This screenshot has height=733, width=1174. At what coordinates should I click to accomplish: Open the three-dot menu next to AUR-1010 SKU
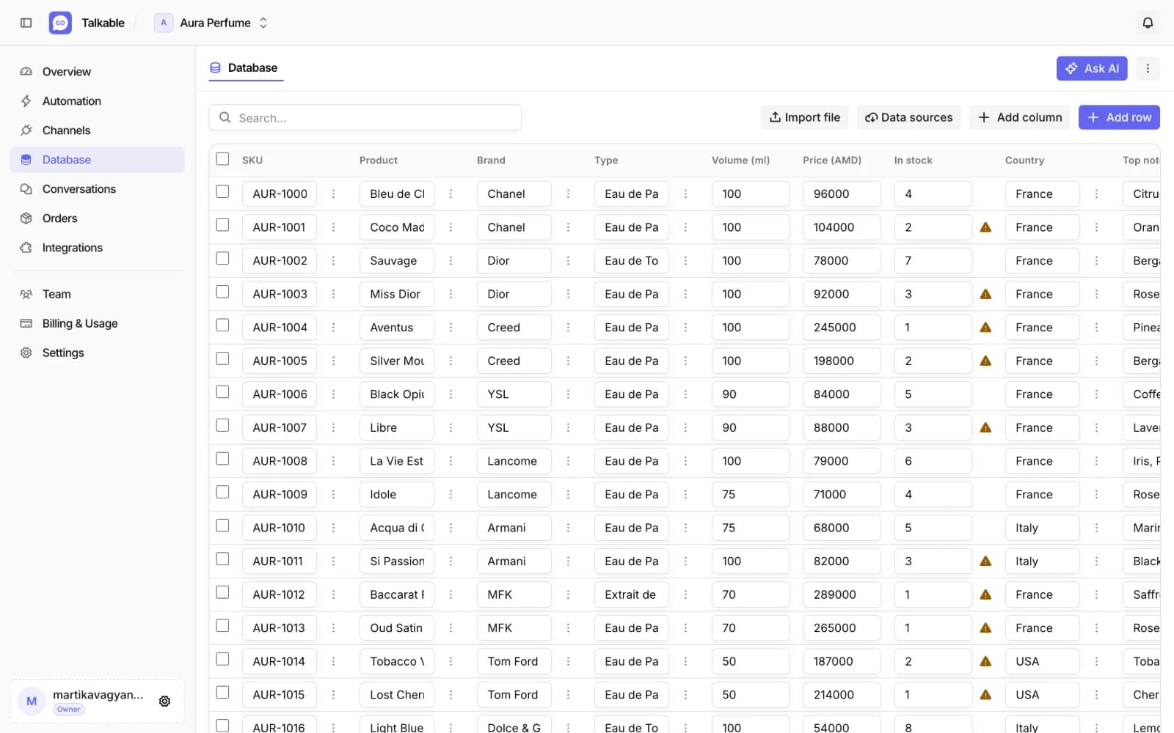[x=333, y=528]
